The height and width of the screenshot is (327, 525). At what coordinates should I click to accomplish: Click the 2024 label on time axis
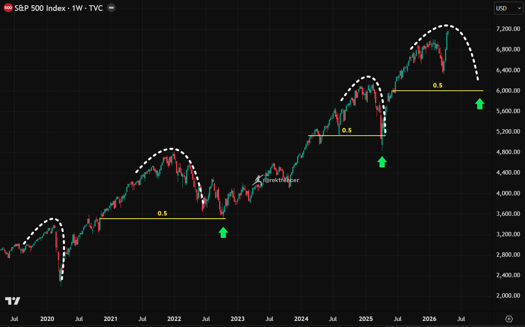[x=301, y=319]
